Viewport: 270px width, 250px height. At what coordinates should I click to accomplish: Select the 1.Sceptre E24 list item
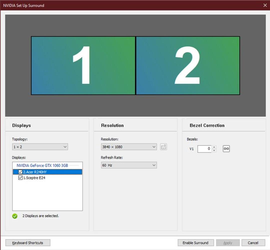(x=34, y=178)
